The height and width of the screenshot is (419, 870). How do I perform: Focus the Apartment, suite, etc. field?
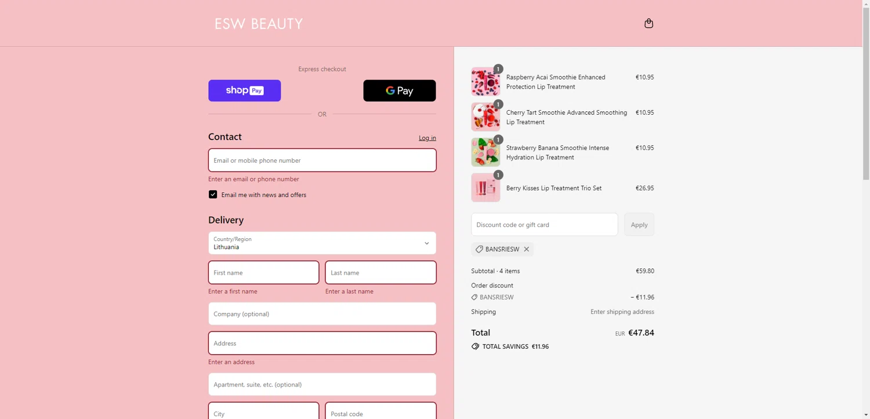coord(322,384)
